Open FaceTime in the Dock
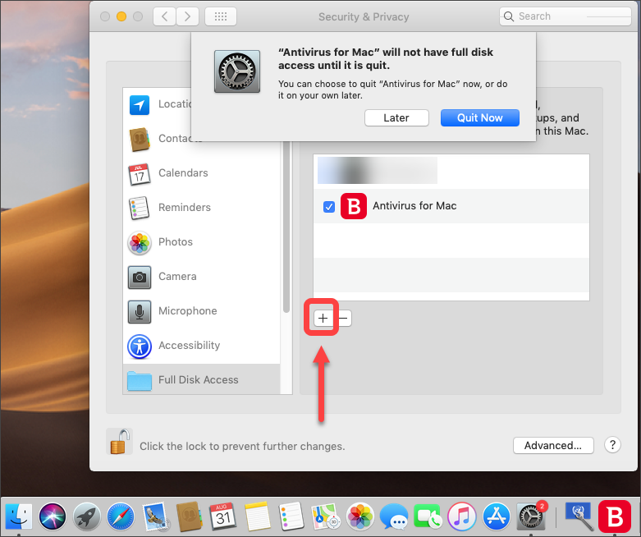The width and height of the screenshot is (641, 537). click(x=428, y=516)
